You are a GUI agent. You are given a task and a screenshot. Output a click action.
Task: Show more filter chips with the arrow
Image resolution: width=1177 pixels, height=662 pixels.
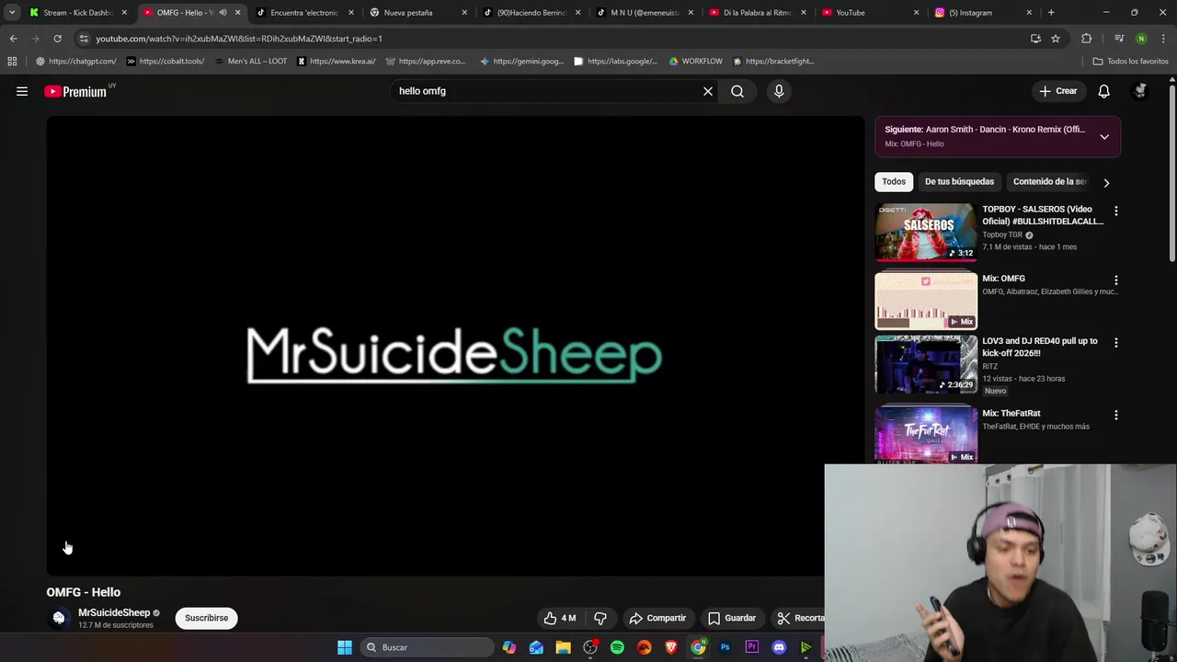(1106, 183)
